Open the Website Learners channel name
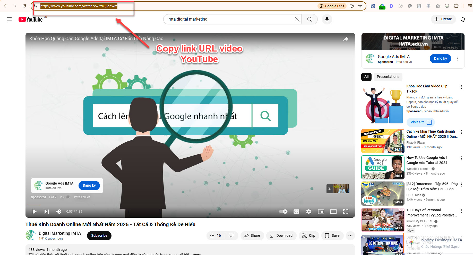Screen dimensions: 473x255 (418, 169)
